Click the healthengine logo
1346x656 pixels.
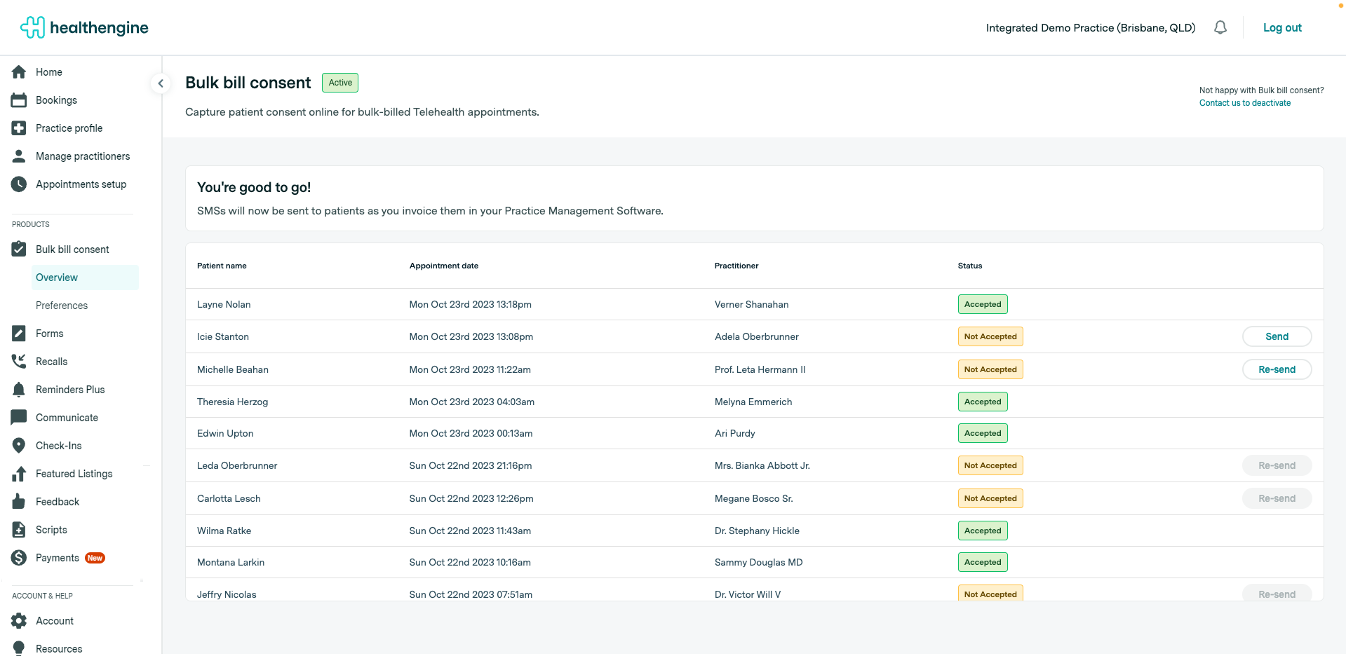pyautogui.click(x=84, y=27)
